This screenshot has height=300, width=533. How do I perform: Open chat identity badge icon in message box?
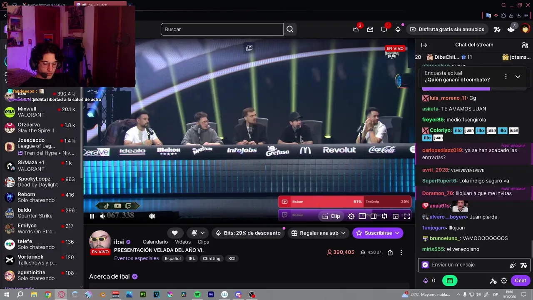pyautogui.click(x=425, y=265)
